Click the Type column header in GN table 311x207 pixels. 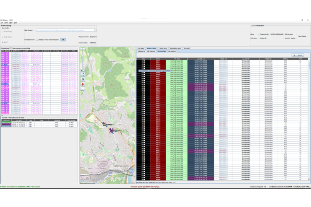143,59
